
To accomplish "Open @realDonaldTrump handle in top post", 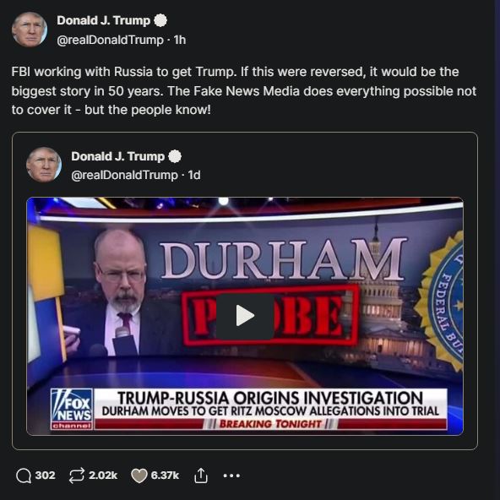I will 110,40.
